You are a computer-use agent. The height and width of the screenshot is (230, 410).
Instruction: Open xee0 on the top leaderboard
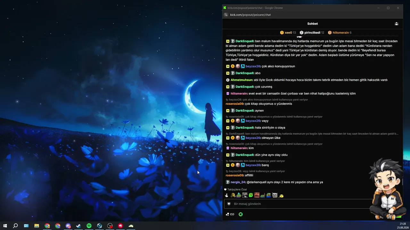pyautogui.click(x=288, y=33)
